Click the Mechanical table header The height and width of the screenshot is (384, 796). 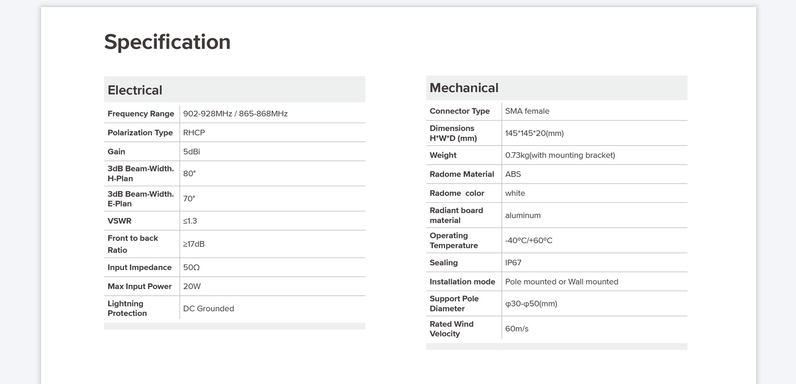tap(464, 88)
